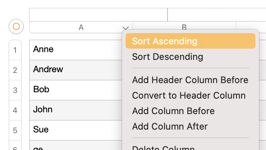The height and width of the screenshot is (150, 266).
Task: Select column A header
Action: (x=81, y=27)
